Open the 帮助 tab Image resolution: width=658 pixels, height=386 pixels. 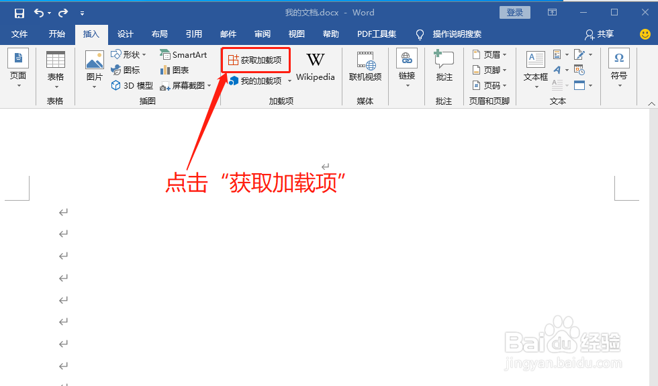tap(330, 34)
